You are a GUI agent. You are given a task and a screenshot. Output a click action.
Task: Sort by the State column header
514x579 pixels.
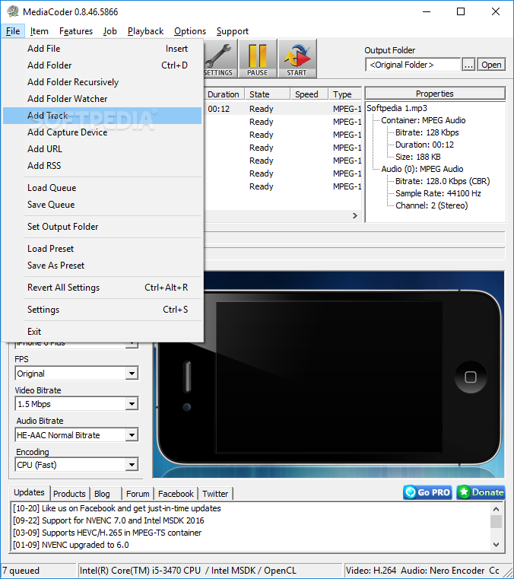[x=268, y=94]
